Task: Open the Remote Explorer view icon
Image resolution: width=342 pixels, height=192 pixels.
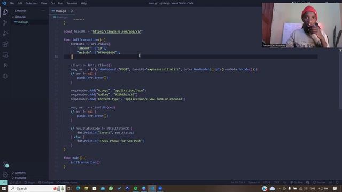Action: coord(5,55)
